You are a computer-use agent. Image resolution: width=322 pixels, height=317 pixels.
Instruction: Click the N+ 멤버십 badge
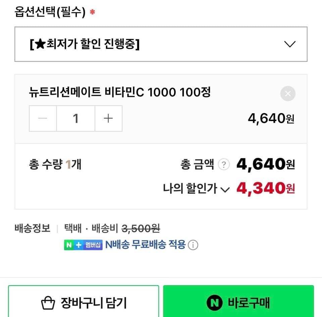tap(83, 245)
